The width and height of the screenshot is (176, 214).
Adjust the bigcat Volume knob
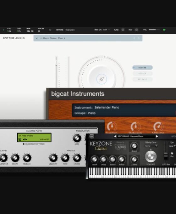coord(158,127)
